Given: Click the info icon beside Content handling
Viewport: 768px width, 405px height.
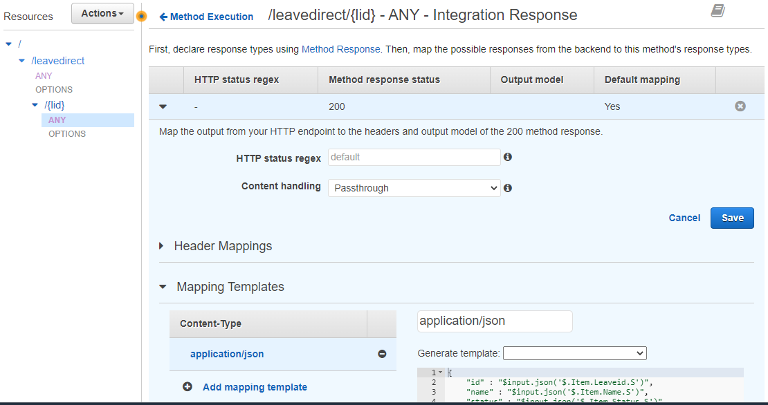Looking at the screenshot, I should 507,187.
